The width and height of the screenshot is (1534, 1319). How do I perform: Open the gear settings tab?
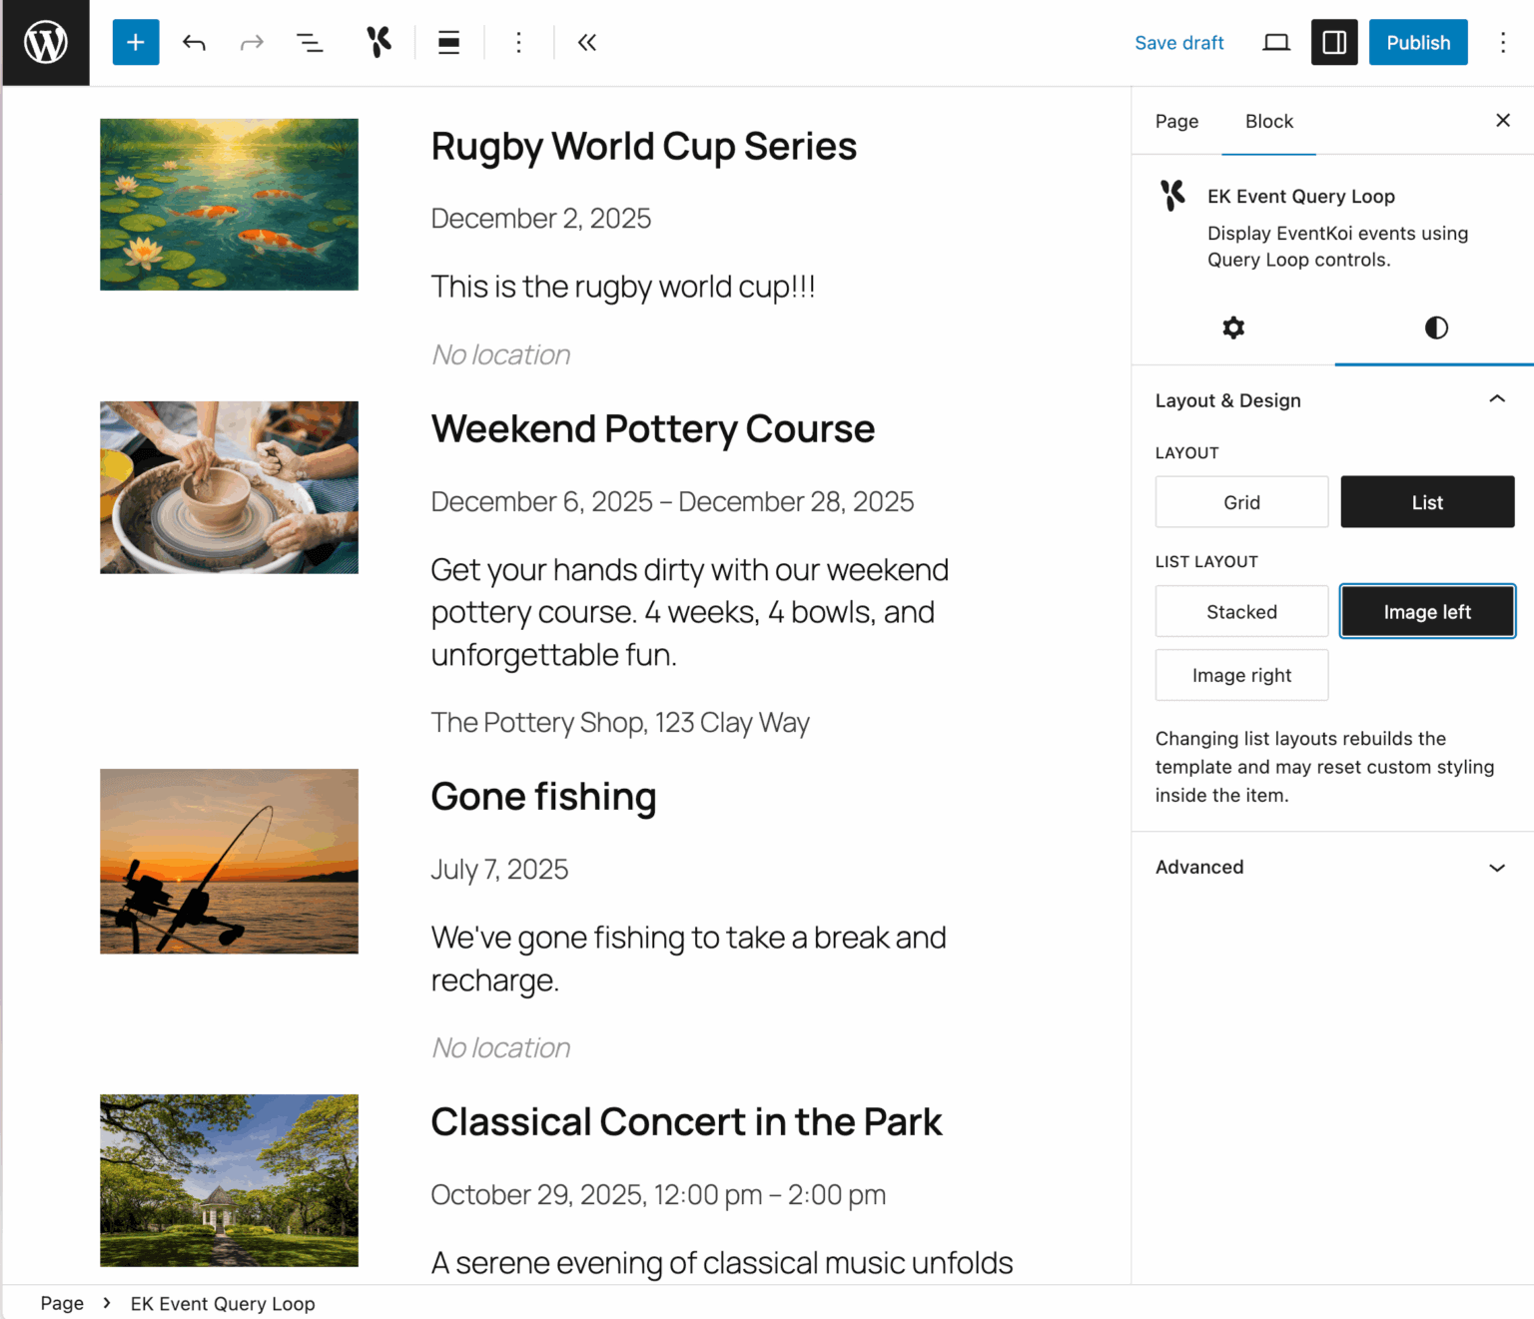[x=1233, y=329]
